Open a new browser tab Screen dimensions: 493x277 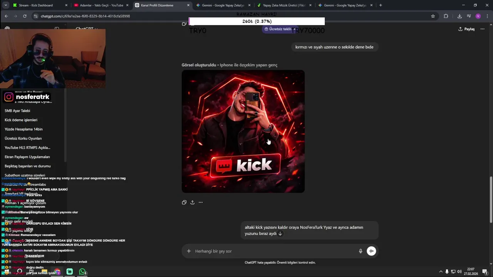click(x=381, y=5)
